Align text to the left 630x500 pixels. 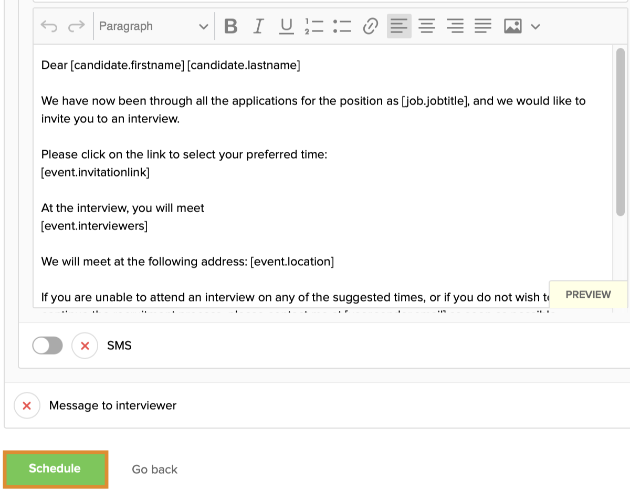399,26
